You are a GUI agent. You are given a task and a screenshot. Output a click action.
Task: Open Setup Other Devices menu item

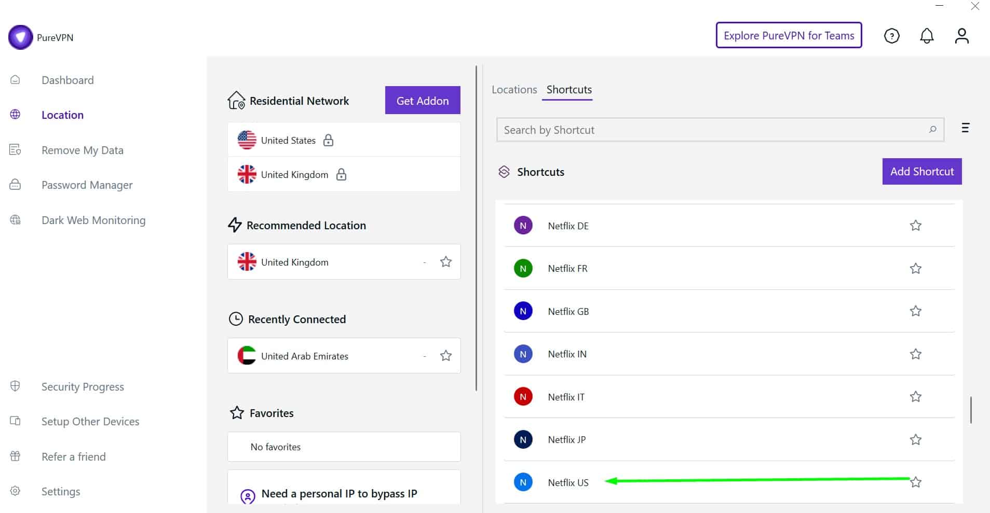90,421
